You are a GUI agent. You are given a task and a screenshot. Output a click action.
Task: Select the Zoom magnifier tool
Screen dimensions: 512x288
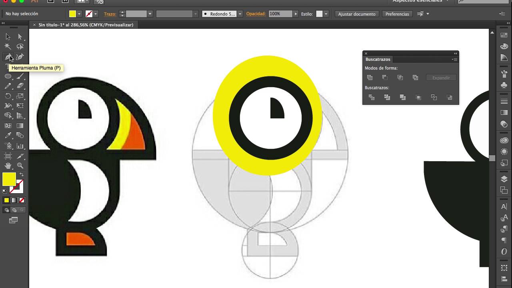tap(20, 166)
